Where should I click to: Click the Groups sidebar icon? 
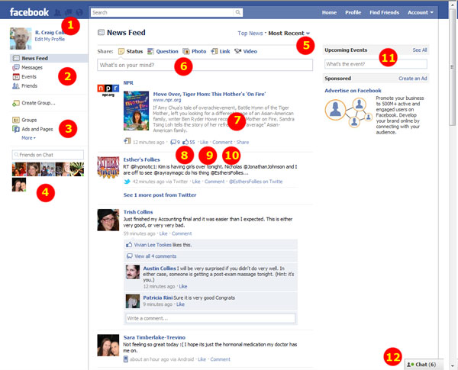[x=16, y=120]
